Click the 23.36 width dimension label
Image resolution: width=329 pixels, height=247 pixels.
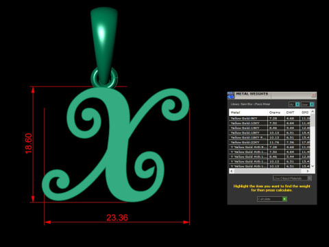coord(117,217)
